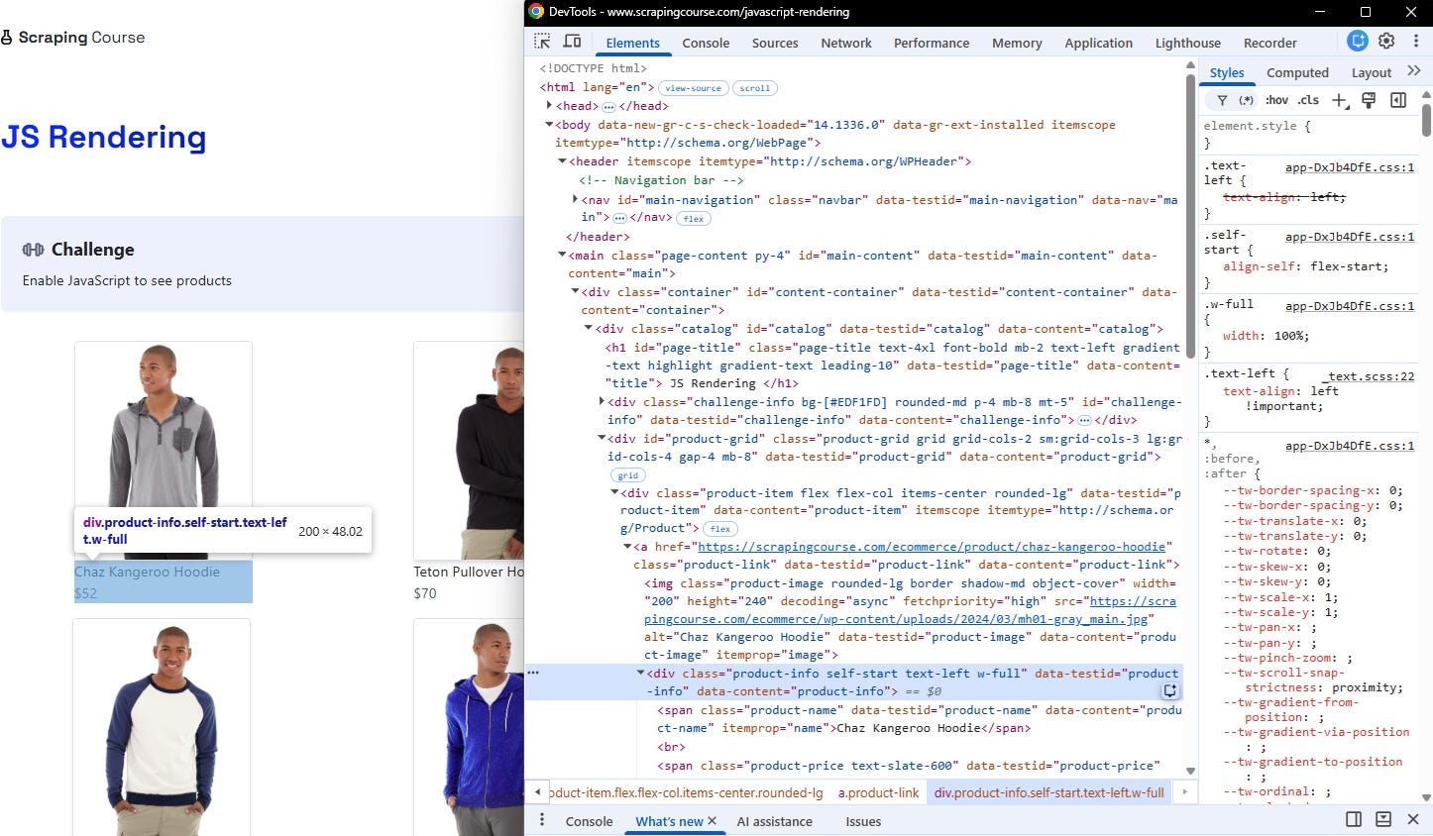The image size is (1433, 836).
Task: Expand the head element node
Action: coord(549,106)
